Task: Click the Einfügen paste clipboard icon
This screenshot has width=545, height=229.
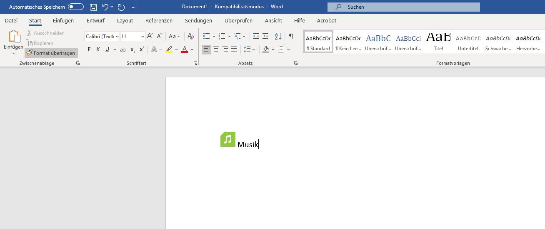Action: click(x=14, y=37)
